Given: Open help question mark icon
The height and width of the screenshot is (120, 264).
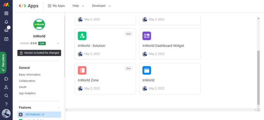Looking at the screenshot, I should click(6, 104).
